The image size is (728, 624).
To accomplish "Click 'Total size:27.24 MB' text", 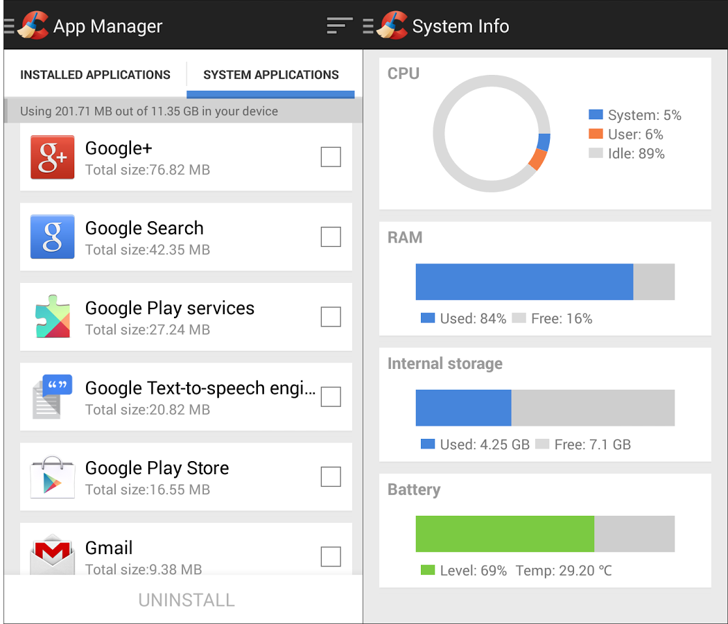I will click(148, 329).
